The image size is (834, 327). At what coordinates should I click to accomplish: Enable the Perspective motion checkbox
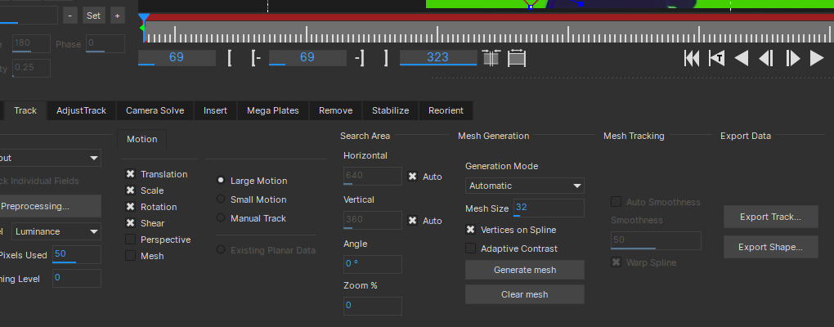[x=131, y=240]
